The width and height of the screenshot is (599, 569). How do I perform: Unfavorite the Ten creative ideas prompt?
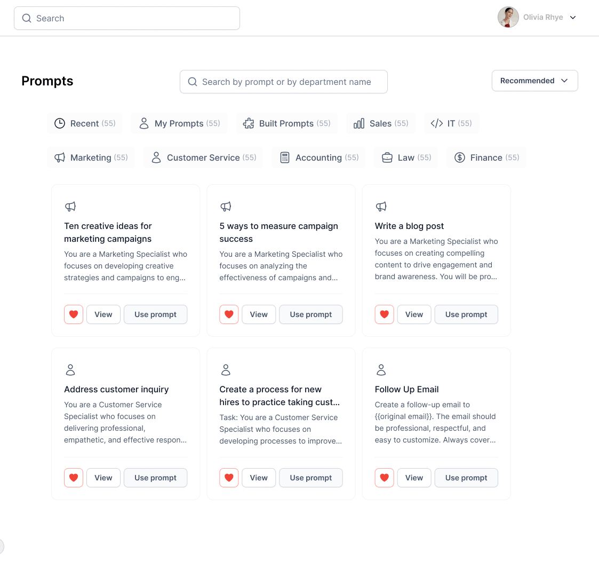[x=74, y=314]
